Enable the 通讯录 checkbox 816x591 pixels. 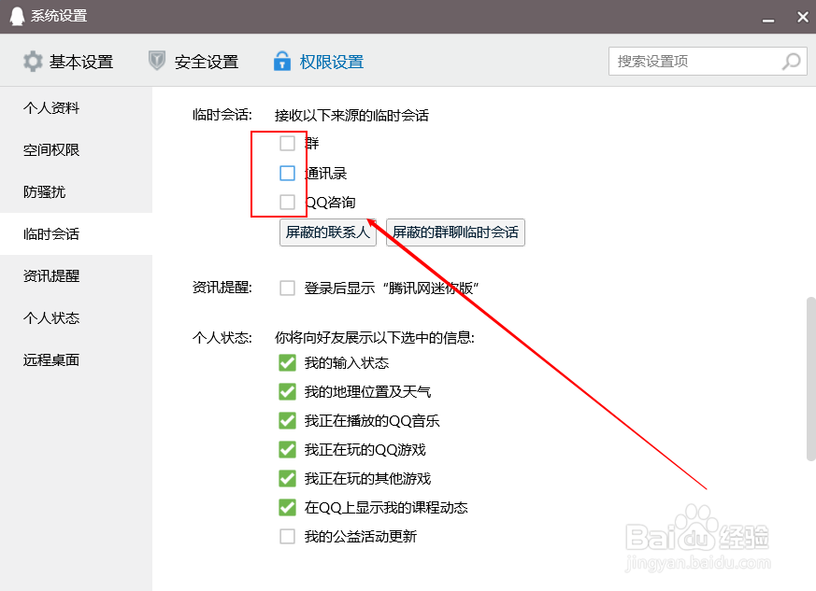tap(287, 173)
